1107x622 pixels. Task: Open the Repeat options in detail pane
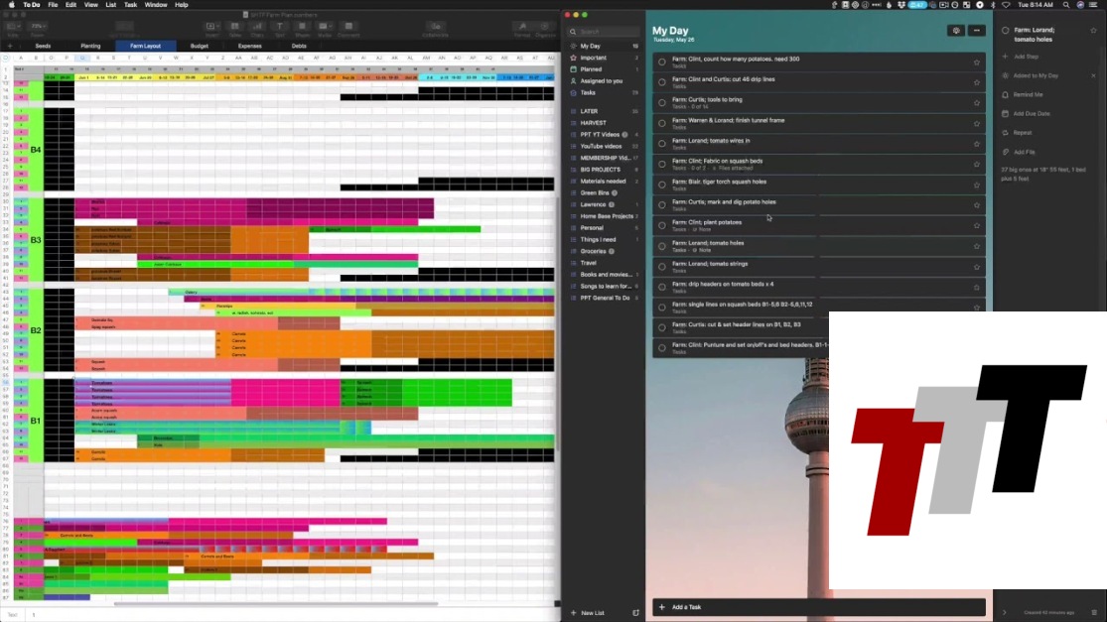click(x=1023, y=132)
